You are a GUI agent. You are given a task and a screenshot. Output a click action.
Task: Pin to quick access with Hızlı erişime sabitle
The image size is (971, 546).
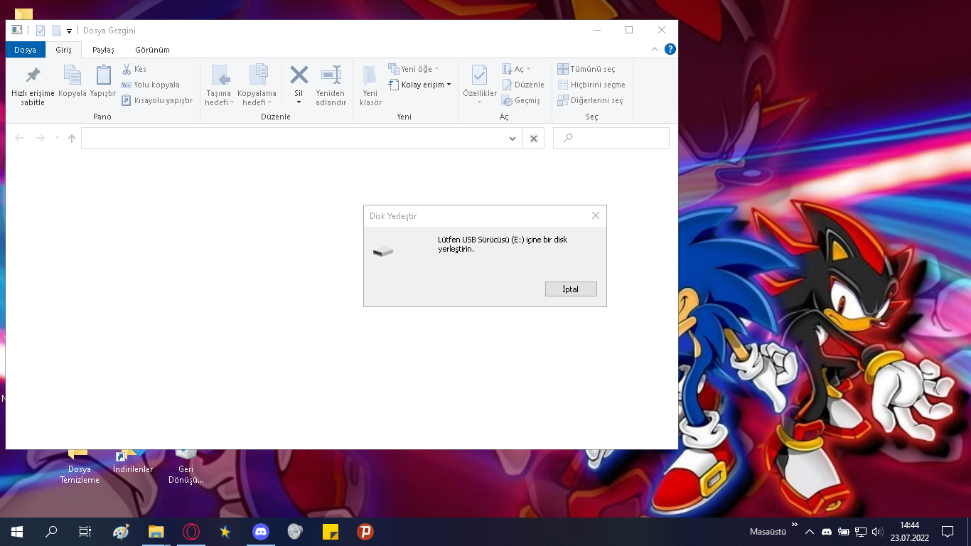pos(33,86)
